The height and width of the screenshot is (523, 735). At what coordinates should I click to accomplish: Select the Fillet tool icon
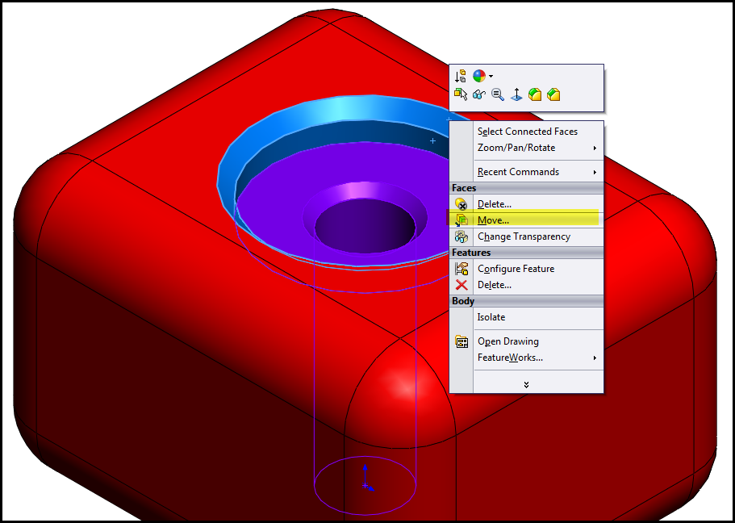tap(535, 94)
